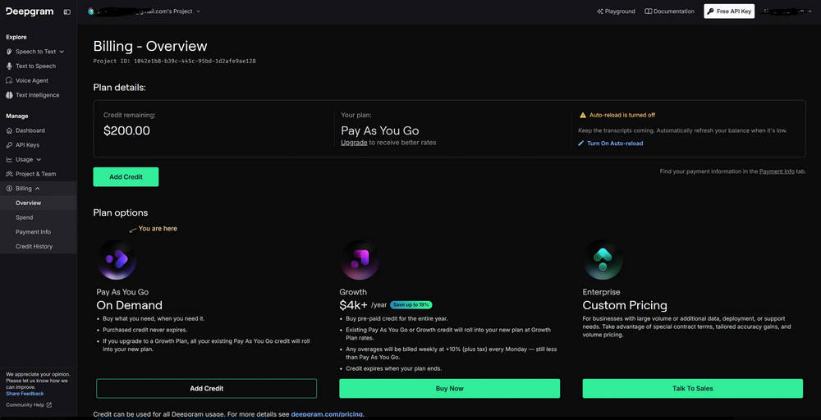Click the project avatar icon in the header
The image size is (821, 420).
90,11
